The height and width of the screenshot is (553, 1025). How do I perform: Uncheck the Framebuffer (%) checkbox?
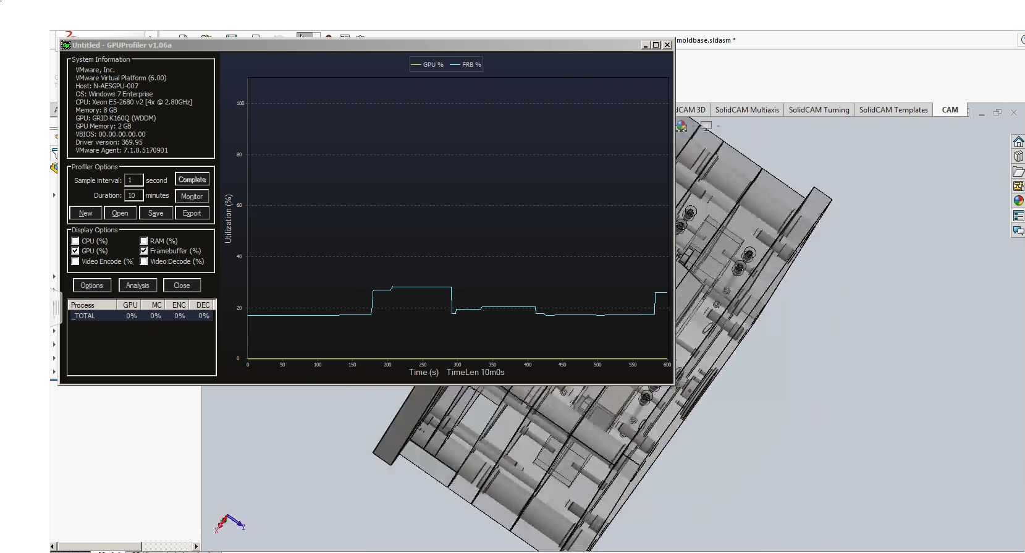coord(144,251)
